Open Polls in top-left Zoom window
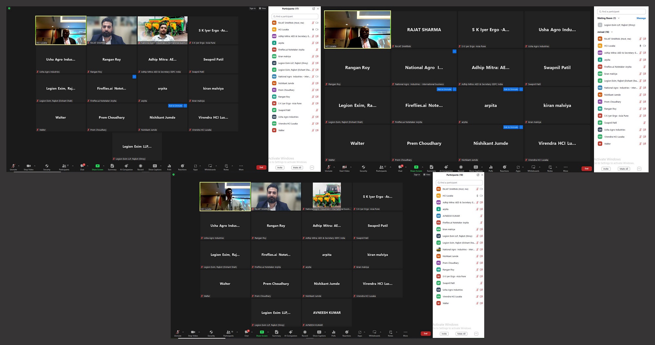This screenshot has width=655, height=345. [169, 167]
